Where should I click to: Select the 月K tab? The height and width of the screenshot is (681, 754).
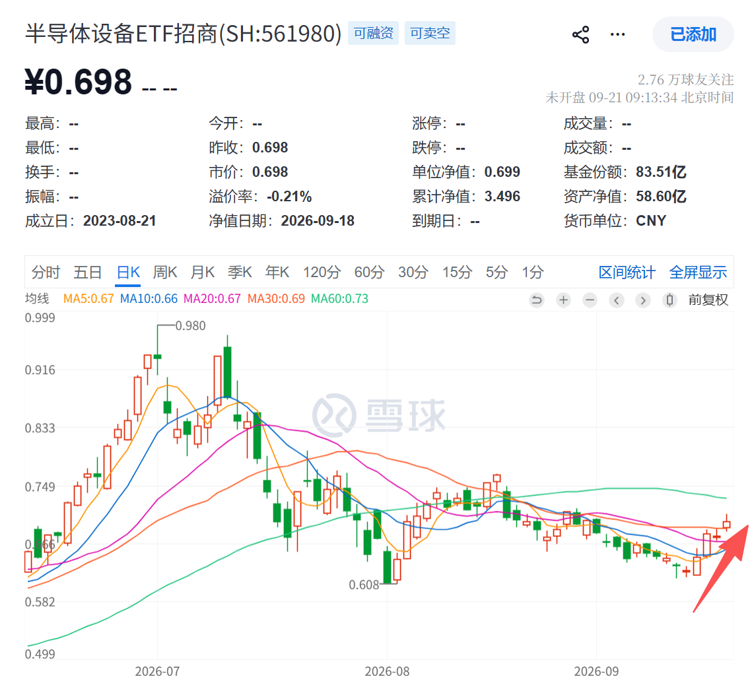pyautogui.click(x=203, y=273)
